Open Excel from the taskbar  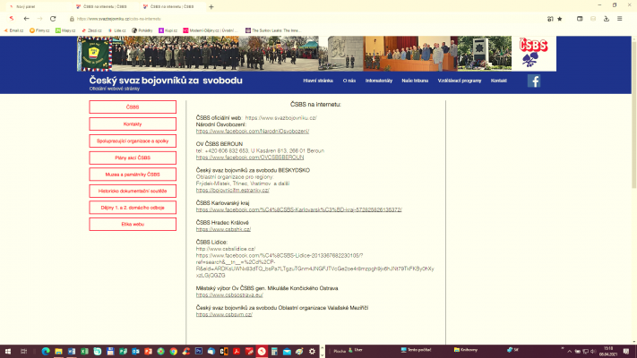pos(84,352)
